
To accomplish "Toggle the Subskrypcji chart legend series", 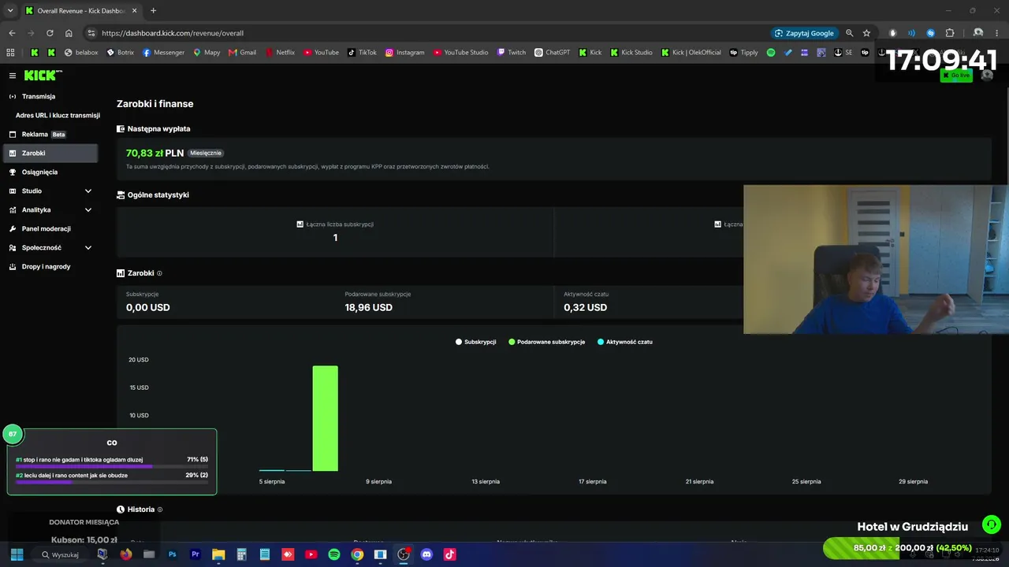I will (x=476, y=342).
